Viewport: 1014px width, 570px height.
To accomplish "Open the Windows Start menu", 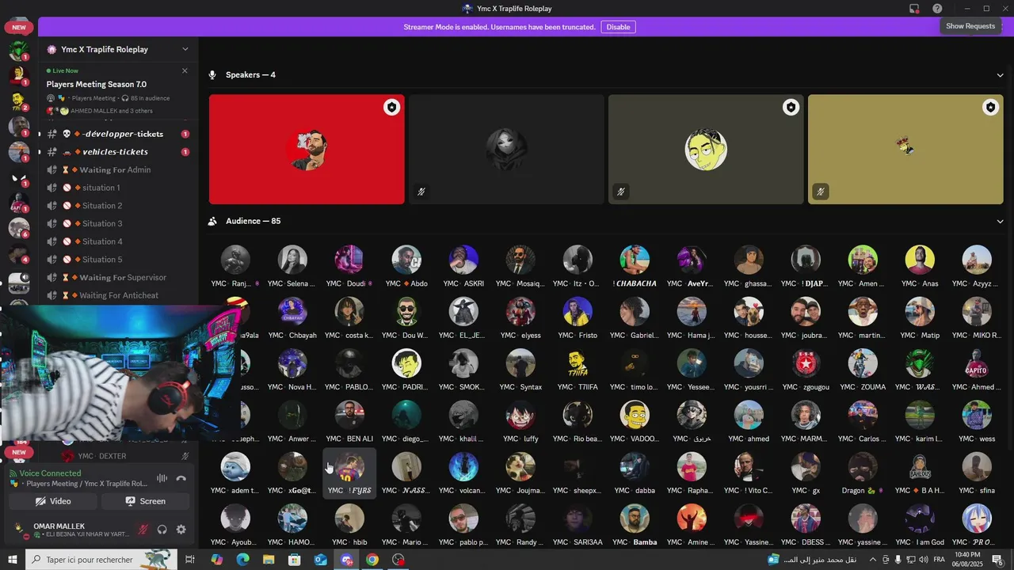I will 13,560.
